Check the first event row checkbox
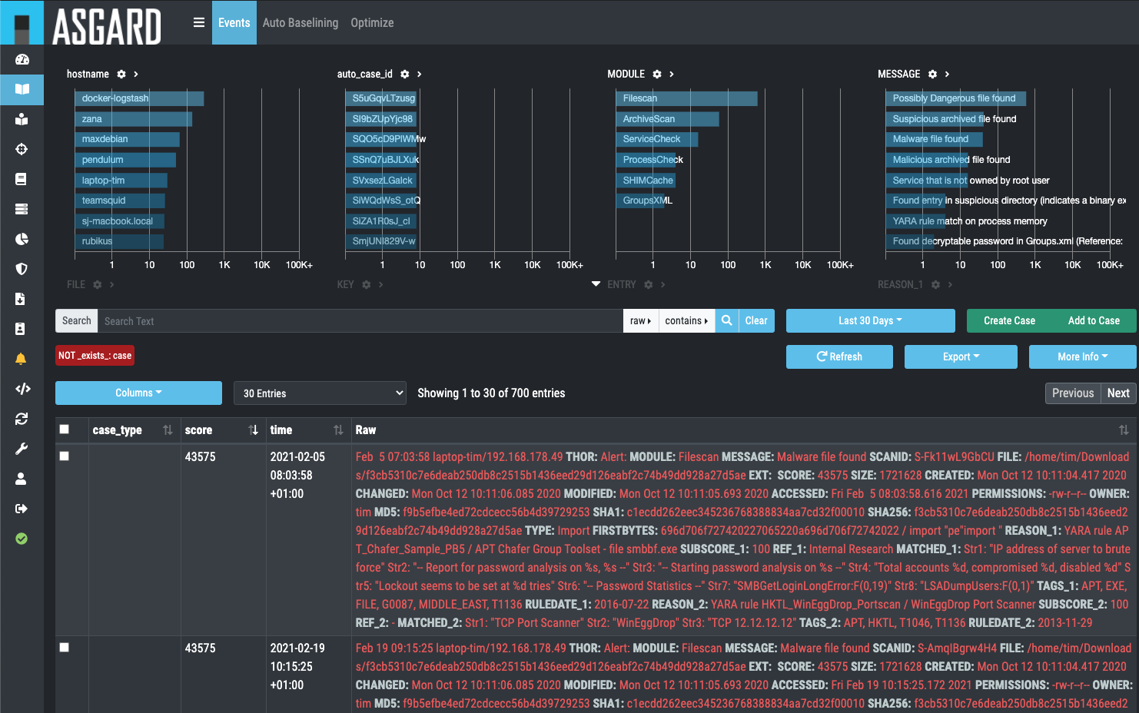The width and height of the screenshot is (1139, 713). coord(65,456)
